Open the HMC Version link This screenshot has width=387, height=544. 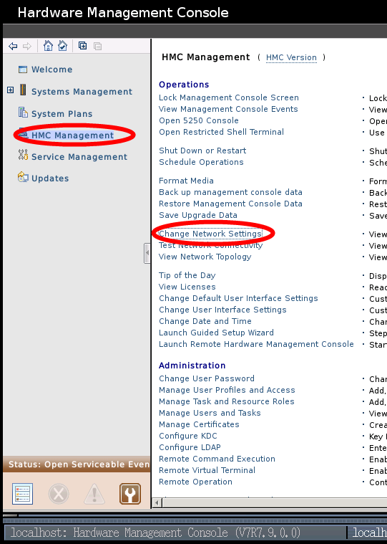(x=291, y=57)
